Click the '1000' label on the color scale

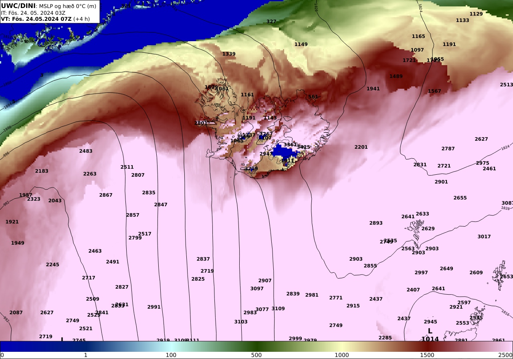coord(342,355)
